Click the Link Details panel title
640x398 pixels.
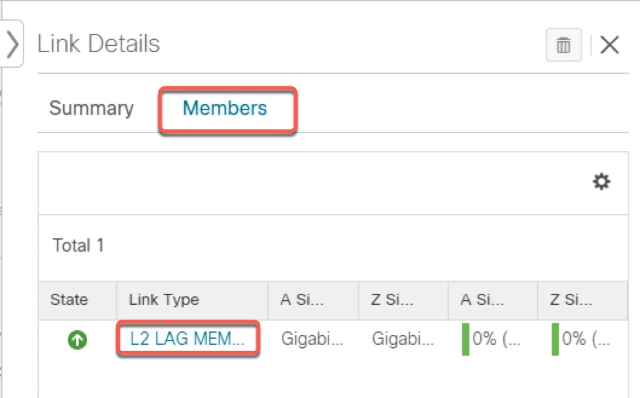(99, 44)
